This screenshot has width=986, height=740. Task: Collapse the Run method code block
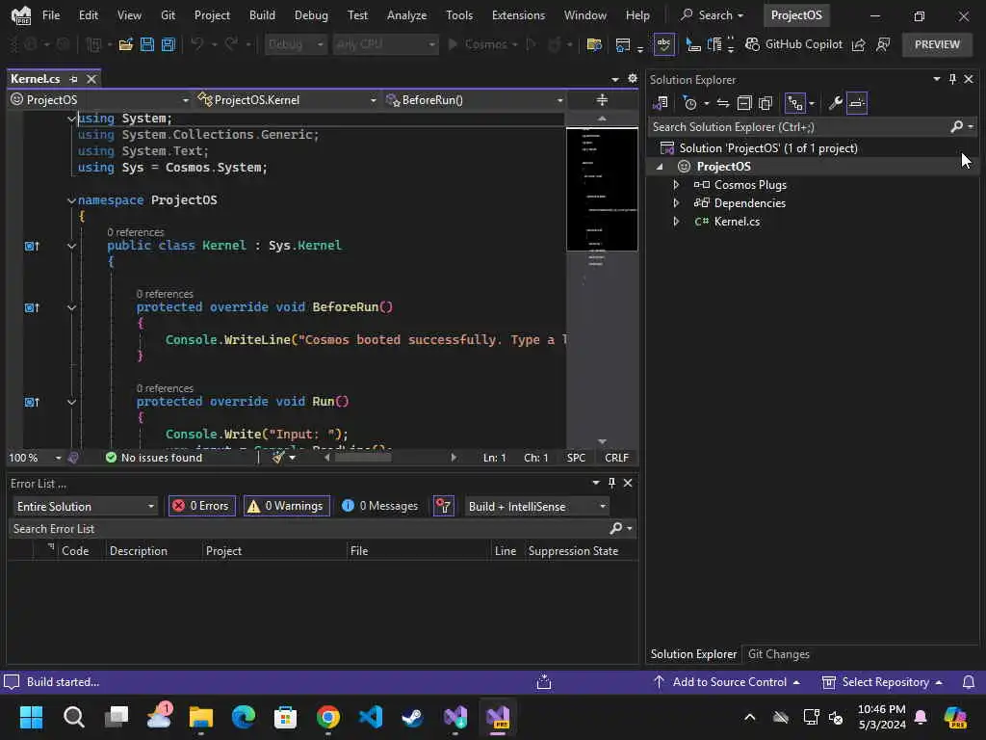coord(71,402)
